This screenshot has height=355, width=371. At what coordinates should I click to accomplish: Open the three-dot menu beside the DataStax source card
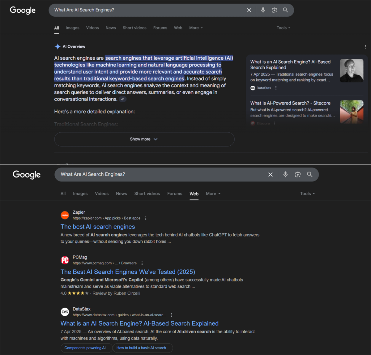[x=276, y=88]
